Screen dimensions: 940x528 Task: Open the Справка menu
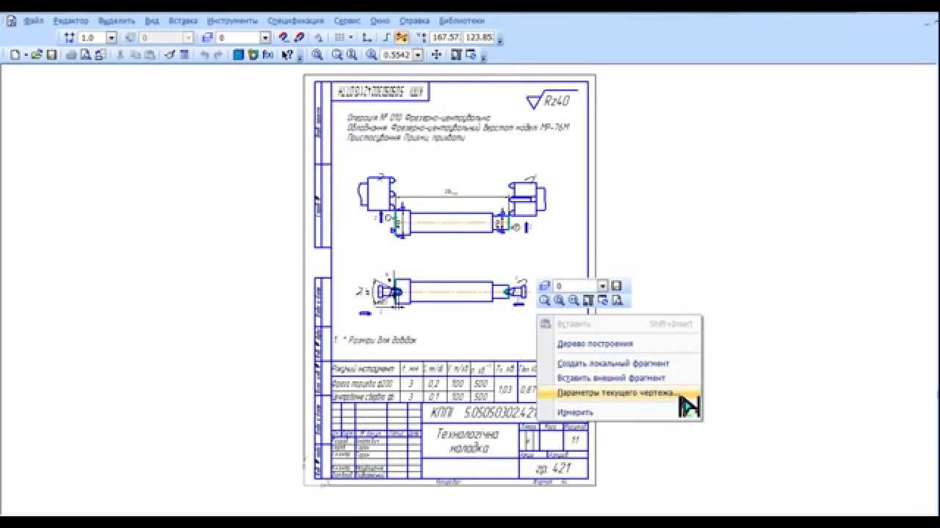414,21
